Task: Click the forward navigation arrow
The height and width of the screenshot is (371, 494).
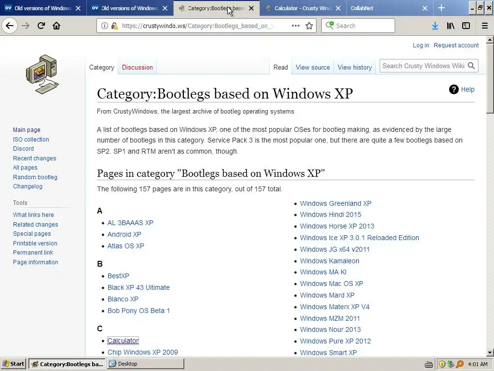Action: pos(26,26)
